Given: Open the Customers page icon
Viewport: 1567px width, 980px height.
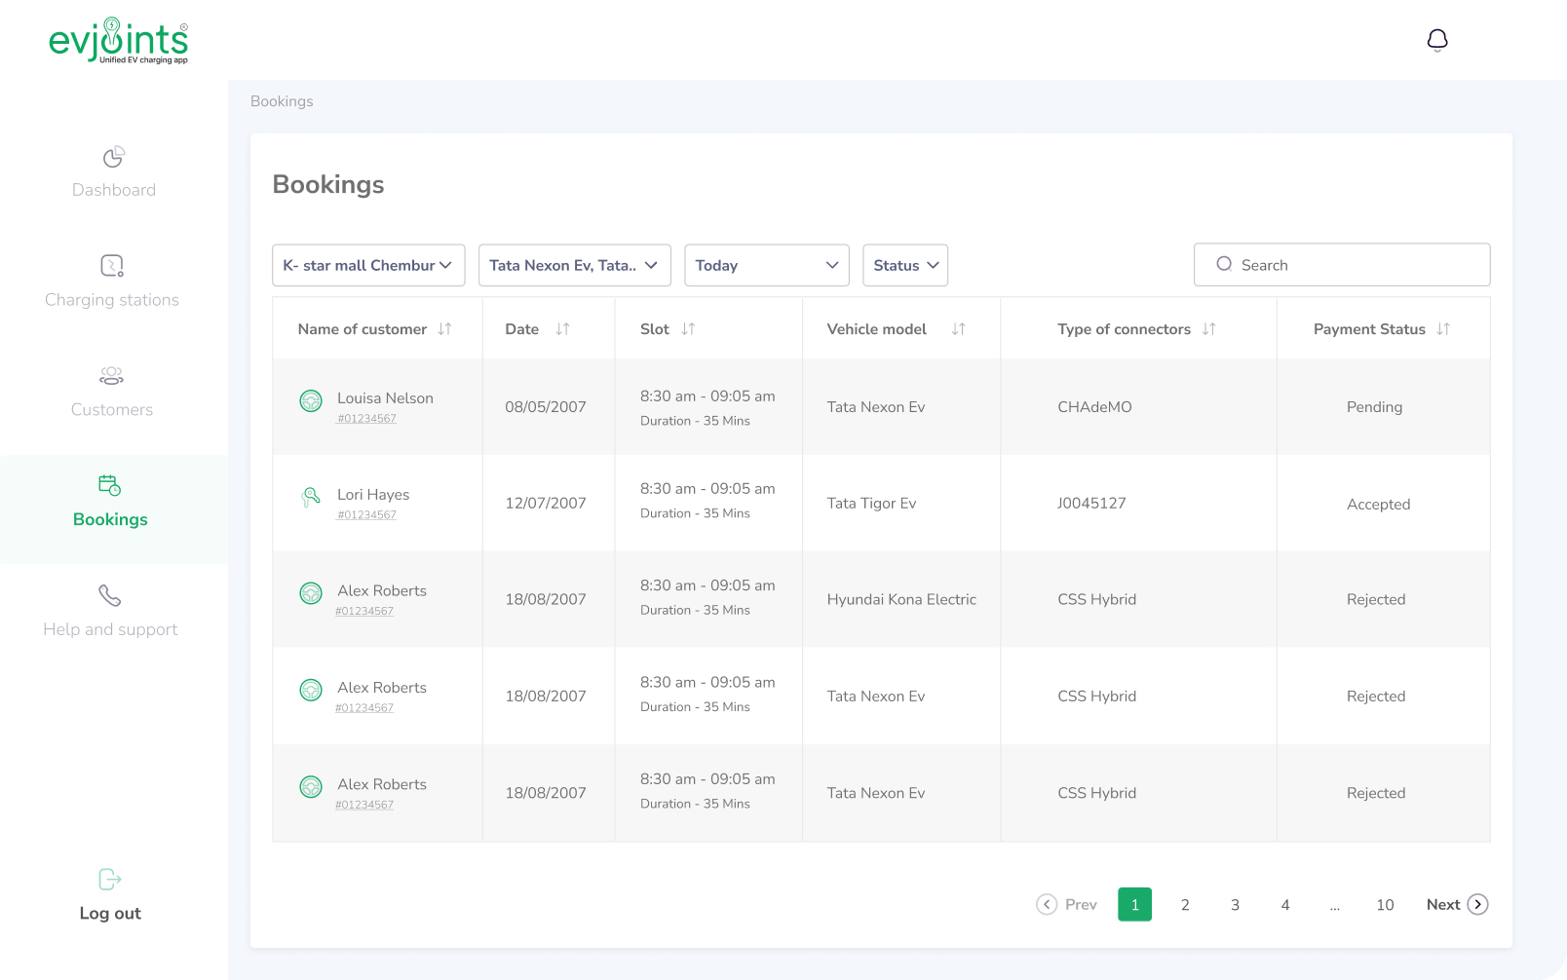Looking at the screenshot, I should click(x=112, y=376).
